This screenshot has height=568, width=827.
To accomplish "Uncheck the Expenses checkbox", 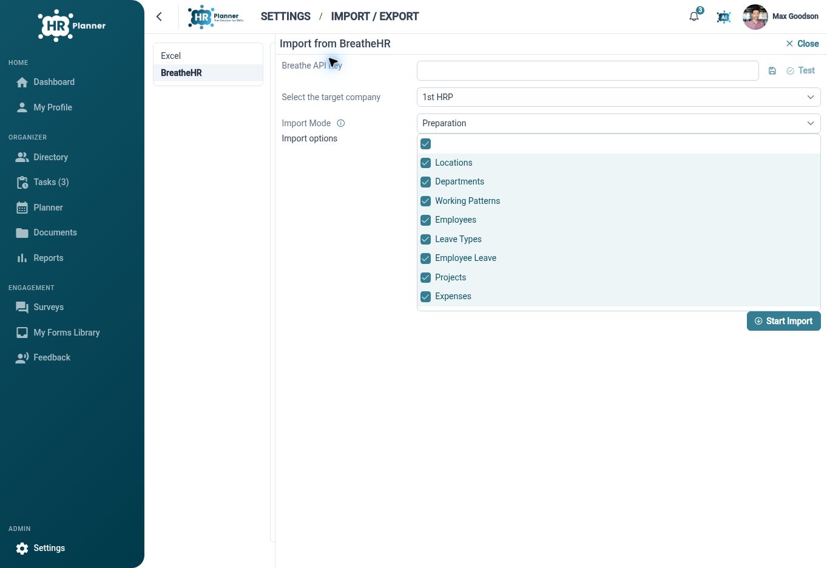I will point(426,296).
